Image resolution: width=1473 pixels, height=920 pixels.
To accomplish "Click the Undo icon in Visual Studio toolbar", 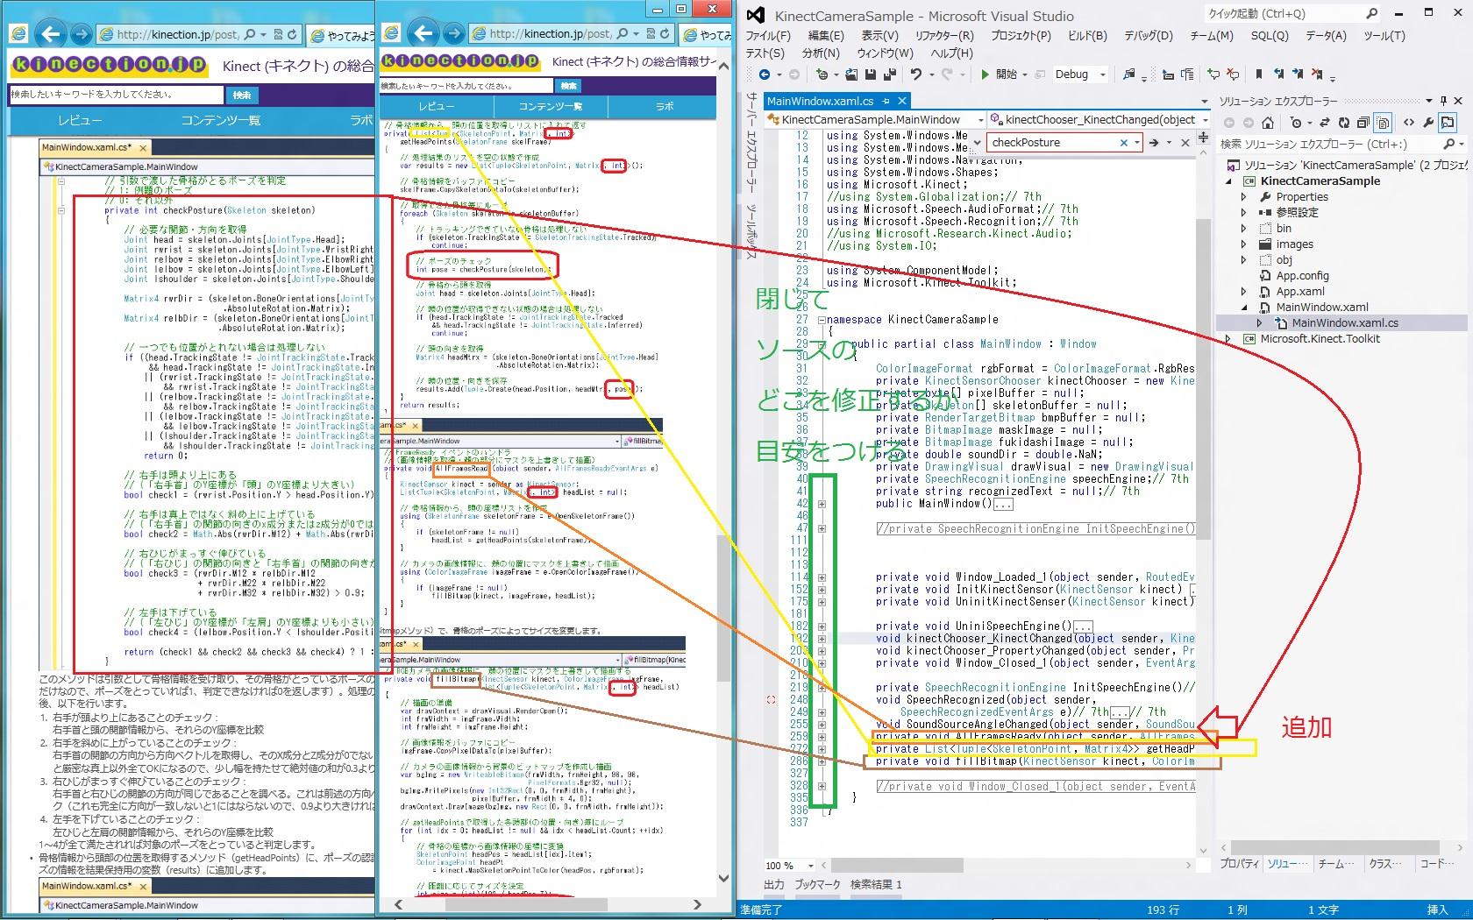I will tap(916, 74).
